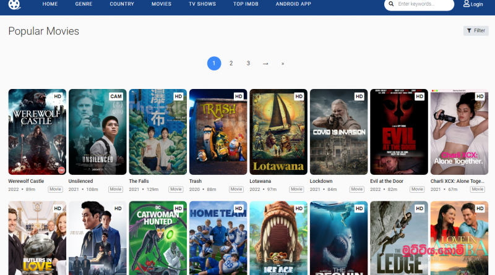Open the Korean suited men poster

point(98,238)
